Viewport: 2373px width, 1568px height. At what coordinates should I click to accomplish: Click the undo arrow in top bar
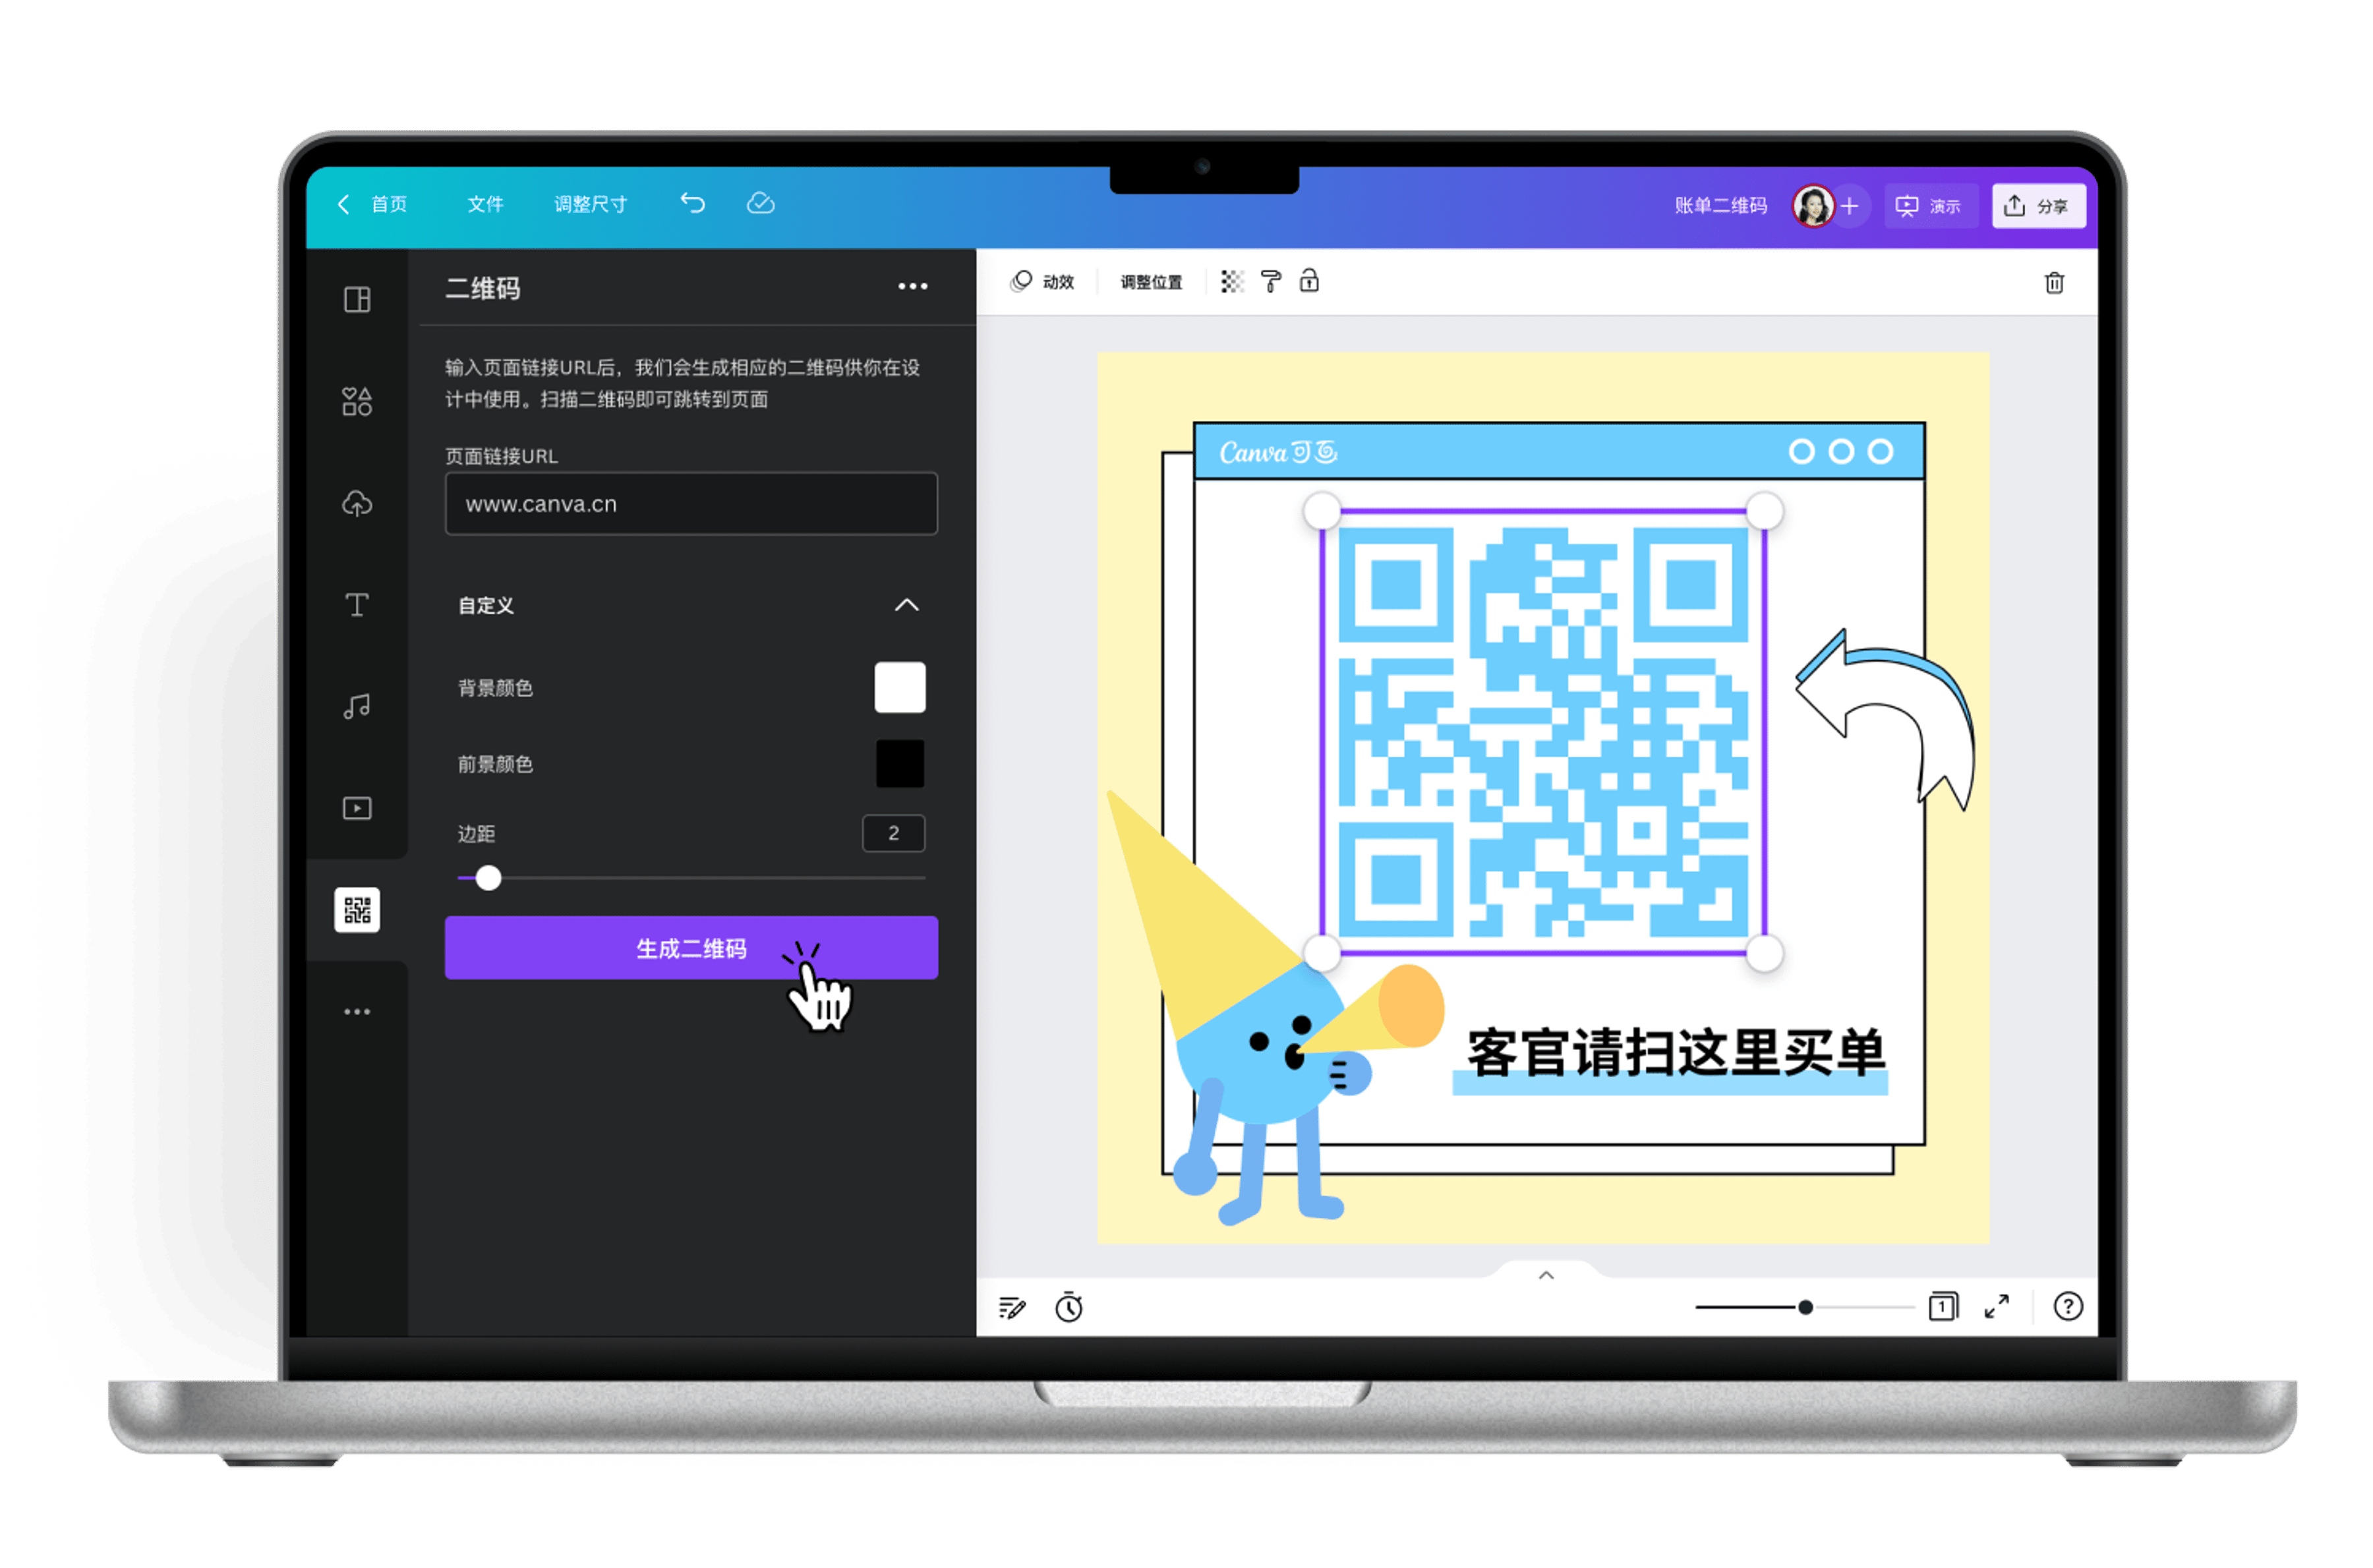point(693,204)
